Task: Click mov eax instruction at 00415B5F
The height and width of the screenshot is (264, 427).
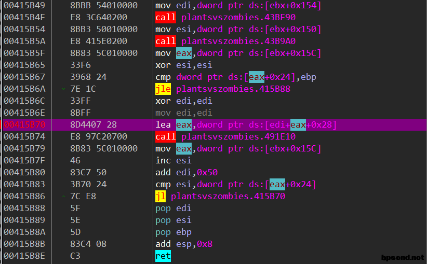Action: tap(238, 53)
